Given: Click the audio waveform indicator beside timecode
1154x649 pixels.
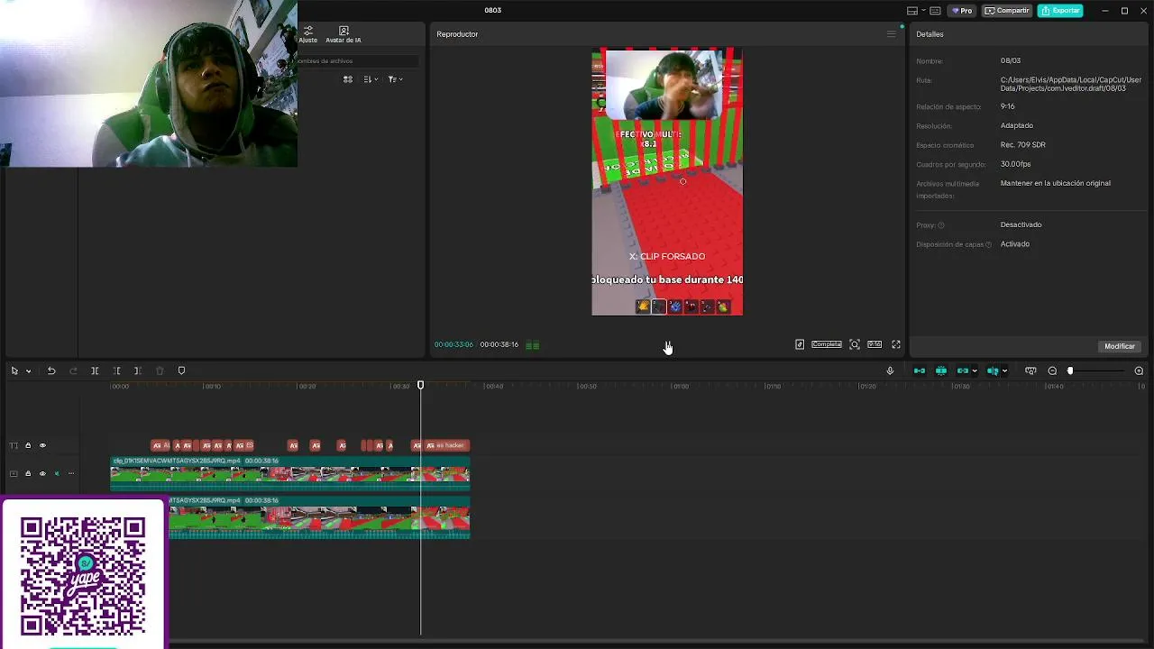Looking at the screenshot, I should 533,344.
